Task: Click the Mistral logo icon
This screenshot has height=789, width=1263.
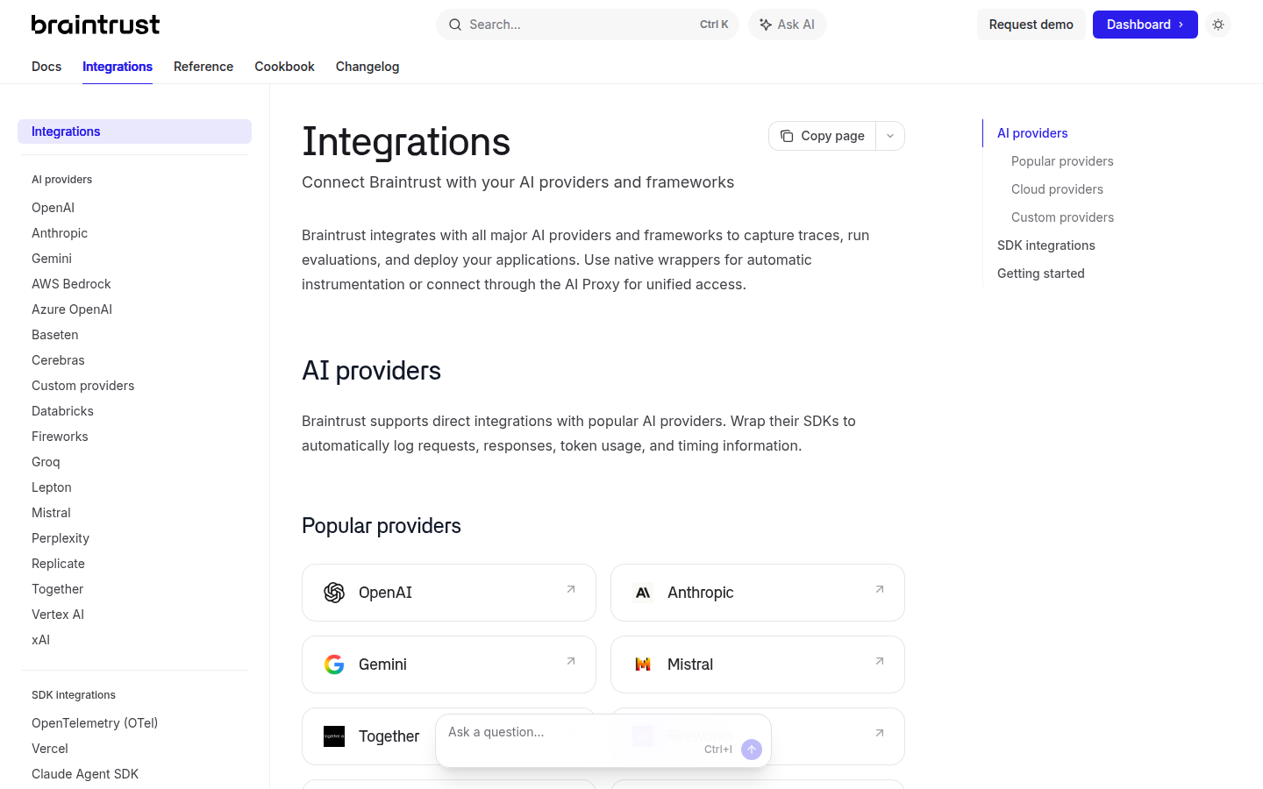Action: [643, 665]
